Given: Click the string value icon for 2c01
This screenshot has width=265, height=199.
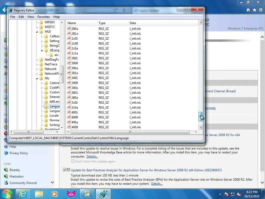Looking at the screenshot, I should pyautogui.click(x=69, y=38).
